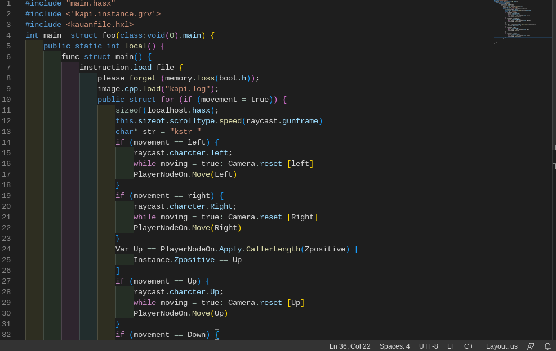
Task: Click 'movement = true' on line 10
Action: coord(235,100)
